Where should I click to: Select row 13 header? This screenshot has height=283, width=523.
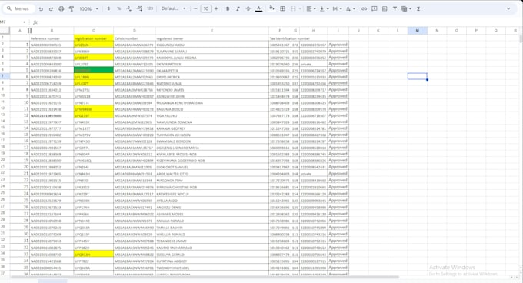tap(5, 115)
